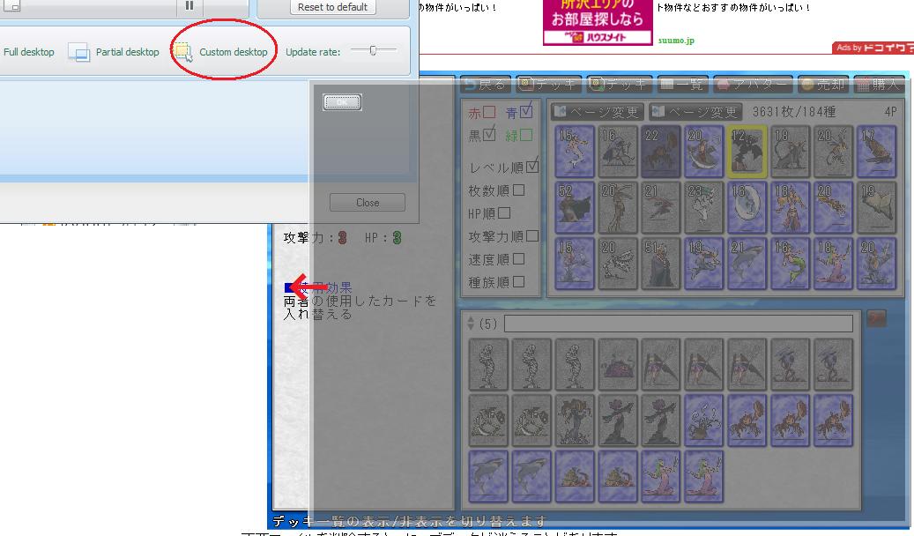This screenshot has width=914, height=536.
Task: Enable sorting by 攻撃力順 attack power
Action: (x=531, y=236)
